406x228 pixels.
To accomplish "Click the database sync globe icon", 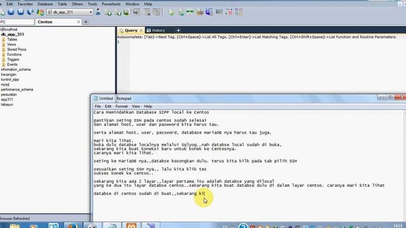I will (181, 12).
